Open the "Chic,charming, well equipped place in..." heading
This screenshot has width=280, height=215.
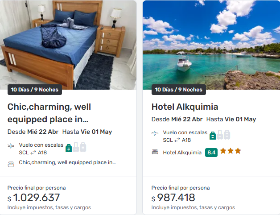[49, 113]
